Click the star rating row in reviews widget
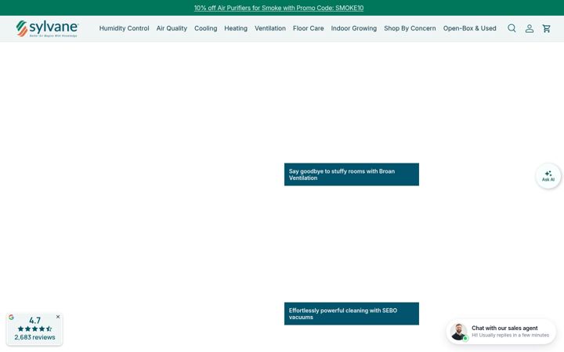 coord(35,329)
